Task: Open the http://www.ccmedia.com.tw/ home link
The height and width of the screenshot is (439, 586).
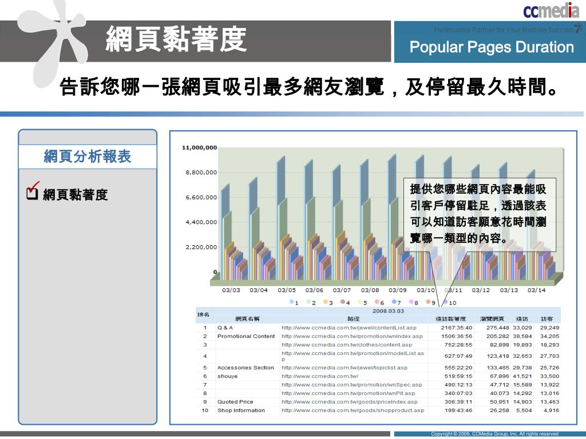Action: pos(320,376)
